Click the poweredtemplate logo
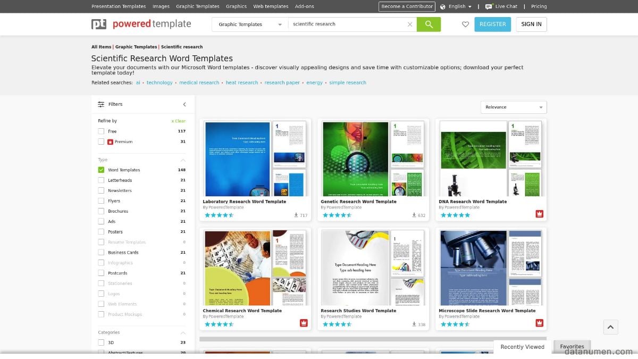Image resolution: width=638 pixels, height=359 pixels. coord(141,24)
